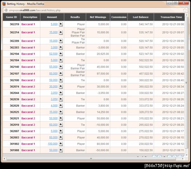Click card icon in row 362184
Screen dimensions: 191x169
tap(61, 60)
